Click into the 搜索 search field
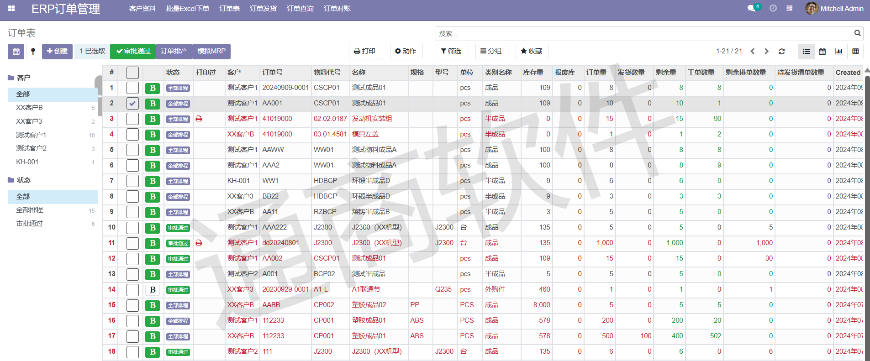This screenshot has width=870, height=361. [x=644, y=33]
